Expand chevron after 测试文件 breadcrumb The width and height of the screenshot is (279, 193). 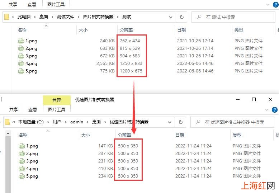pos(79,17)
